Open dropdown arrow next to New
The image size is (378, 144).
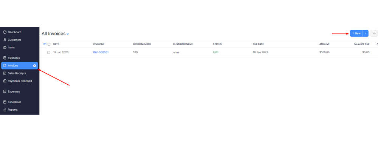(366, 34)
